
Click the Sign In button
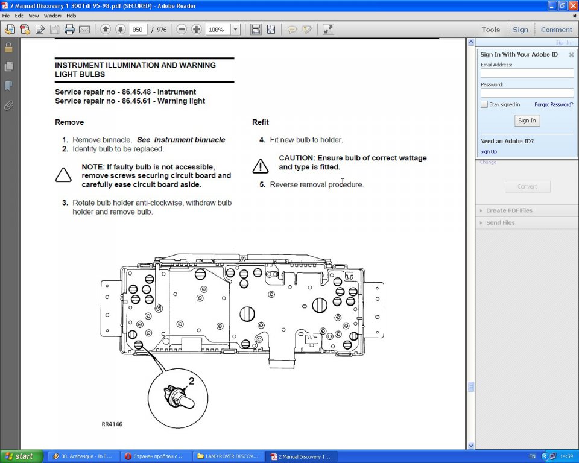click(x=527, y=121)
